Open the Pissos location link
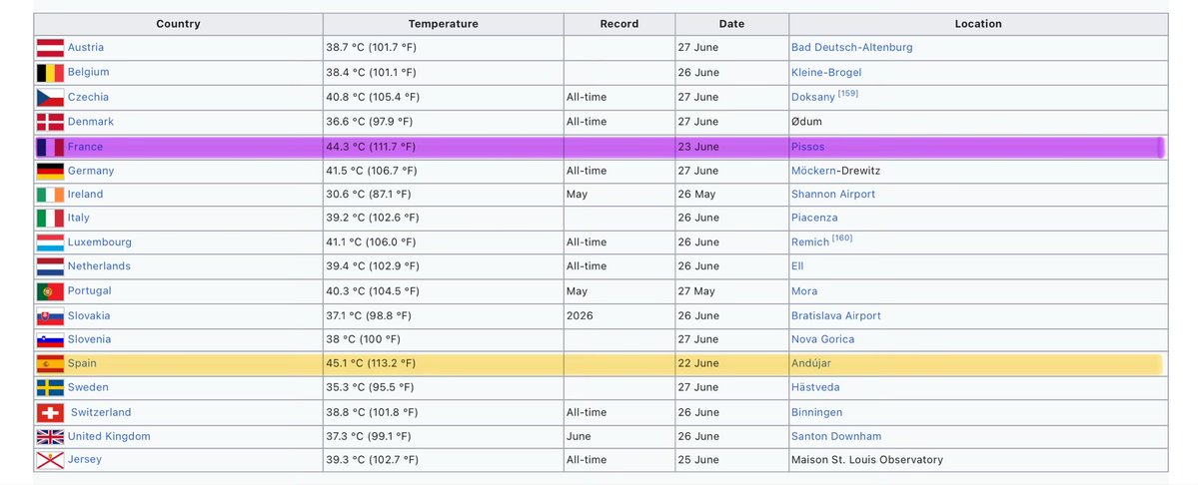The image size is (1198, 485). tap(808, 147)
